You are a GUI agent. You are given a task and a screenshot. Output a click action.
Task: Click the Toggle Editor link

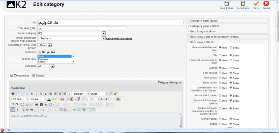point(18,88)
